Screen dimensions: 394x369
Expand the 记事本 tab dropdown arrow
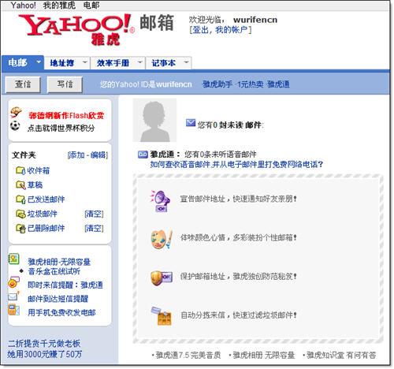click(x=186, y=62)
